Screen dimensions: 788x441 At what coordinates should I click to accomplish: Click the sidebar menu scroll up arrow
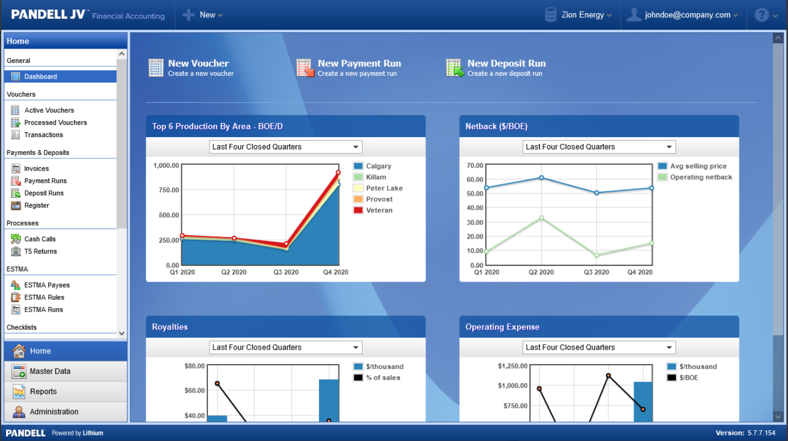pos(122,54)
